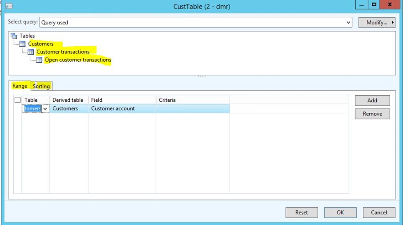Click the empty Criteria cell for Customer account
Viewport: 403px width, 225px height.
(x=193, y=108)
